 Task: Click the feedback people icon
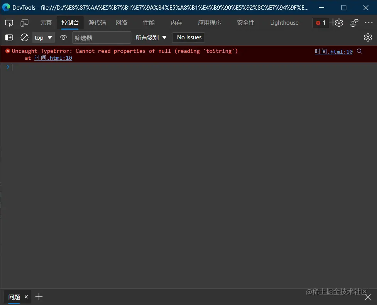[x=354, y=23]
